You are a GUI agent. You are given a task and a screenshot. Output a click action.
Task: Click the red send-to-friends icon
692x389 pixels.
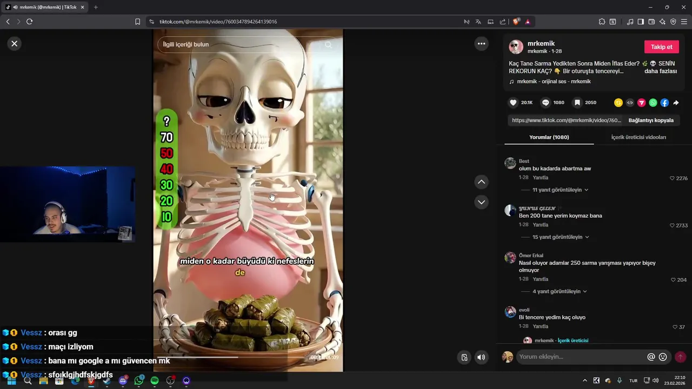642,103
